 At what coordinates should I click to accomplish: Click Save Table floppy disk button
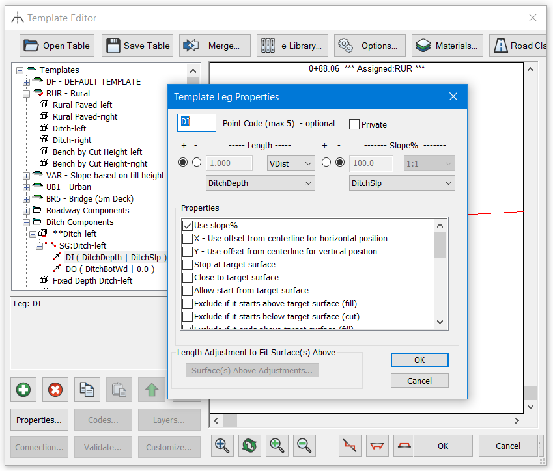click(x=137, y=46)
